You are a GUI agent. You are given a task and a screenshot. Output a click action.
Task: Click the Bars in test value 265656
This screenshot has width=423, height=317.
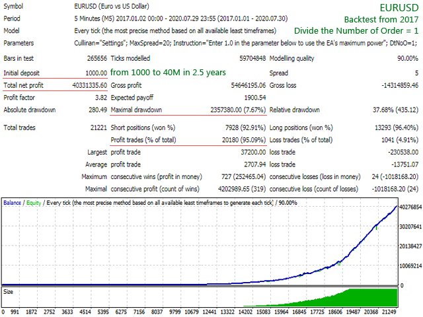click(97, 58)
